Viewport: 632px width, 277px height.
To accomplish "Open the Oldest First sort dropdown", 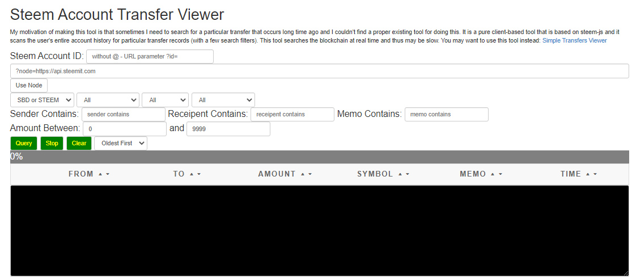I will (121, 144).
